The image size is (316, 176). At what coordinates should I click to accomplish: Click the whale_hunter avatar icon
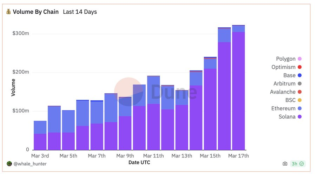point(9,164)
